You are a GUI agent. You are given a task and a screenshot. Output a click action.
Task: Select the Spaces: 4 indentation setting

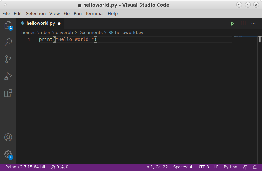pos(182,167)
